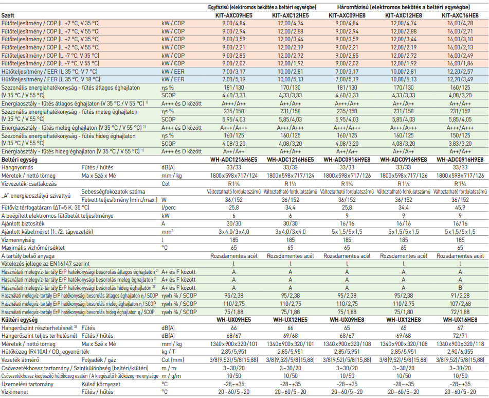Image resolution: width=489 pixels, height=398 pixels.
Task: Click the value 16,00/2,13
Action: tap(460, 47)
